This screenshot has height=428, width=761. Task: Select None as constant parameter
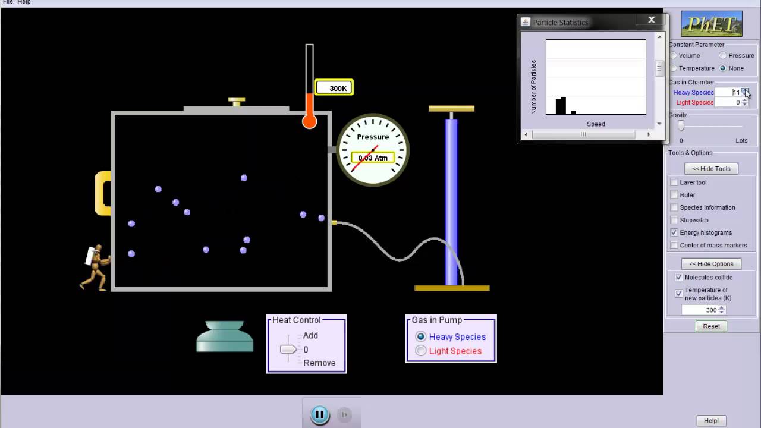point(723,68)
